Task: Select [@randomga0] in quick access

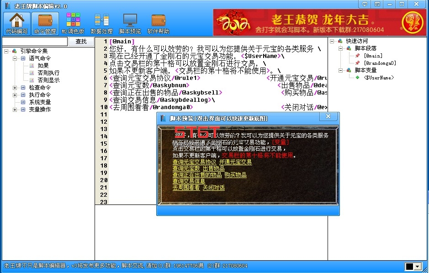Action: tap(380, 63)
